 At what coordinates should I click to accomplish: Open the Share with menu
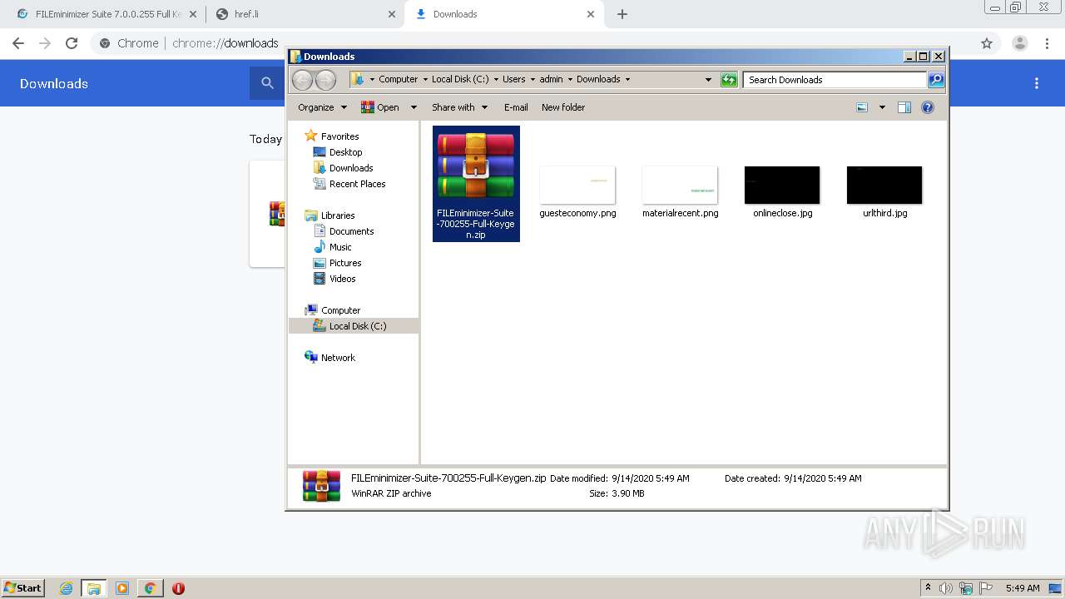coord(458,107)
